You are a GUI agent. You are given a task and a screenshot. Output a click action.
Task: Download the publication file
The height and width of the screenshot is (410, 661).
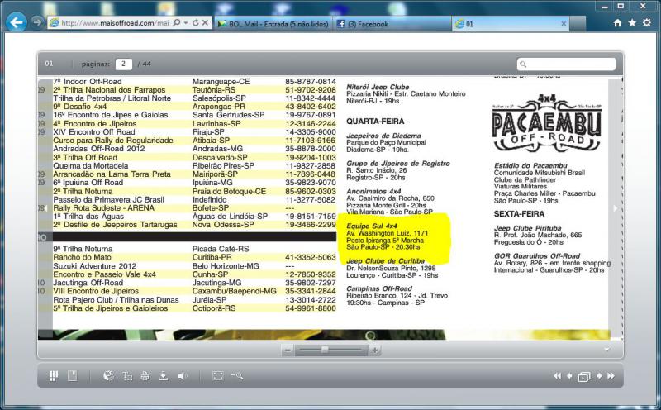click(163, 376)
